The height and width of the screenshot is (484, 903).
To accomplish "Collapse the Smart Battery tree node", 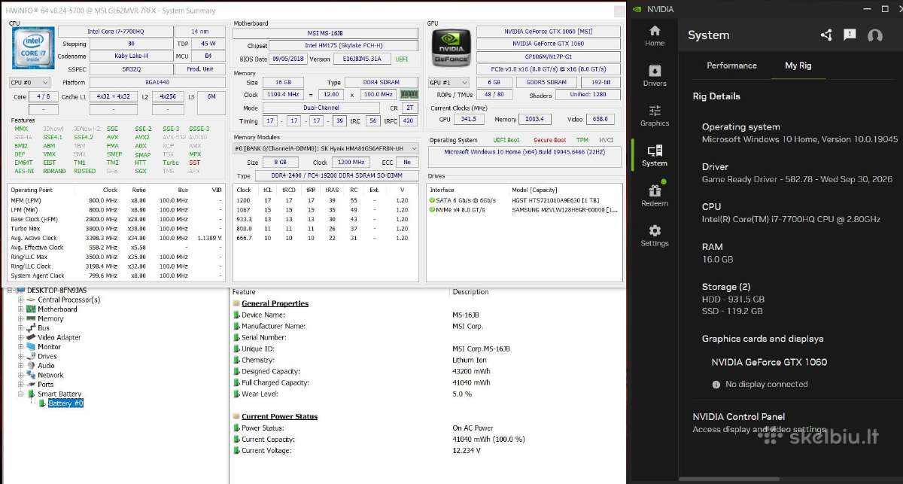I will [x=20, y=394].
